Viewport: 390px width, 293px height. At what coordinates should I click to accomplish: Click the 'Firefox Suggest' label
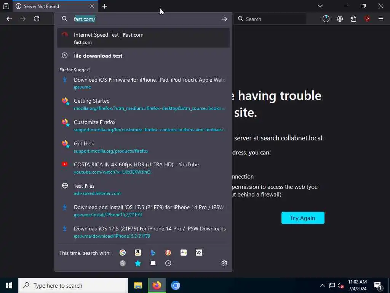(75, 70)
